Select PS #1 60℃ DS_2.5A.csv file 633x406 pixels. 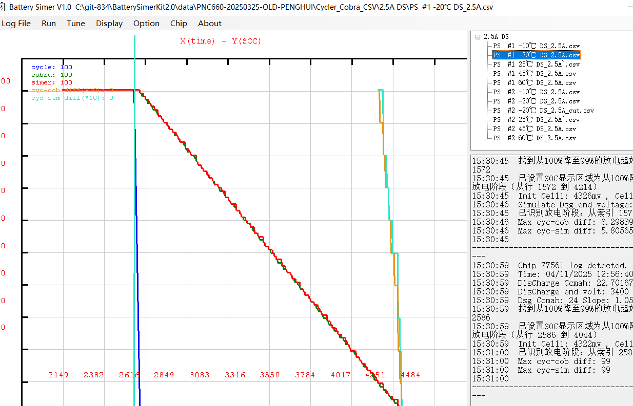(535, 83)
